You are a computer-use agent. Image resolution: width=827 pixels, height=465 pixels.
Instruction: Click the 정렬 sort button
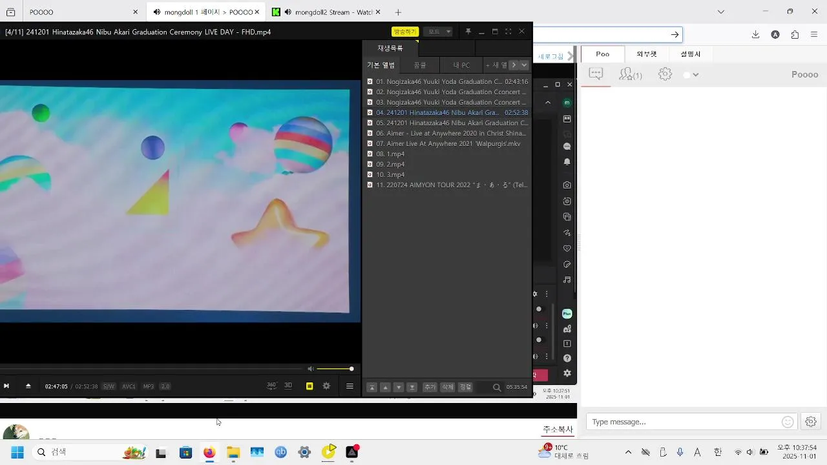coord(466,387)
